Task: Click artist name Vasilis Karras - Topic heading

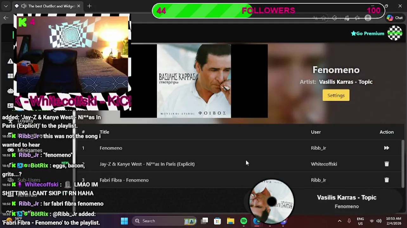Action: click(346, 82)
